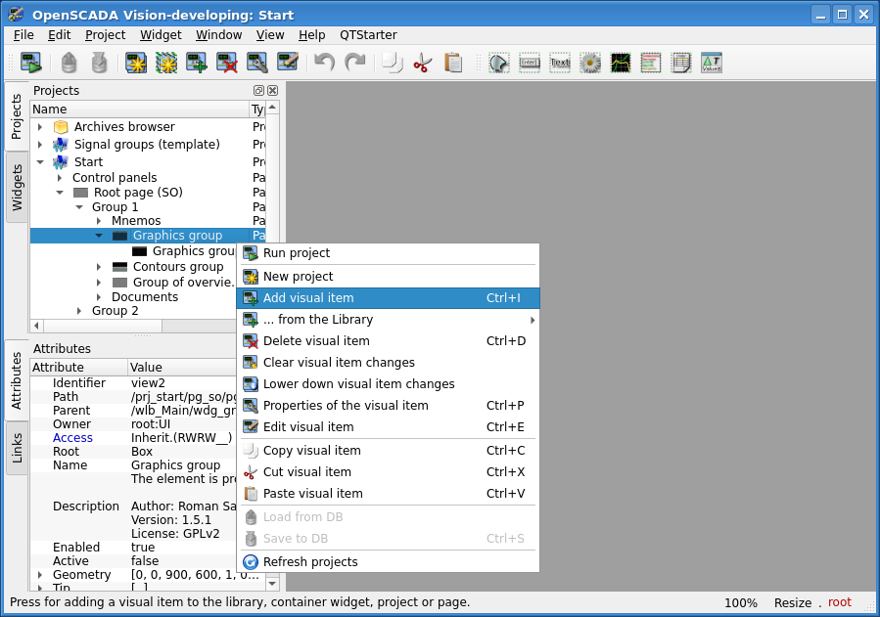
Task: Click the Run project toolbar icon
Action: coord(31,63)
